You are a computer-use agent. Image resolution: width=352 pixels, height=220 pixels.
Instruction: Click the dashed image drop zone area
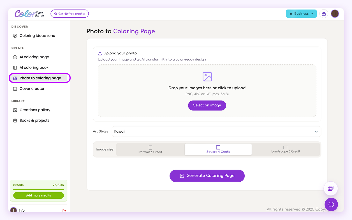(x=207, y=91)
